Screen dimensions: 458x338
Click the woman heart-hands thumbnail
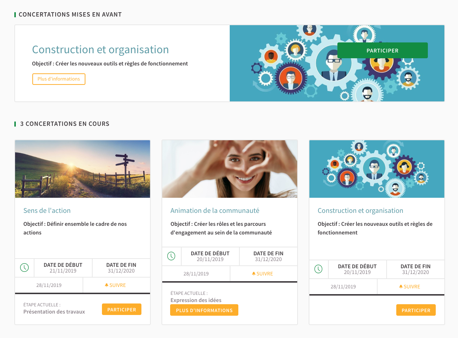tap(230, 169)
